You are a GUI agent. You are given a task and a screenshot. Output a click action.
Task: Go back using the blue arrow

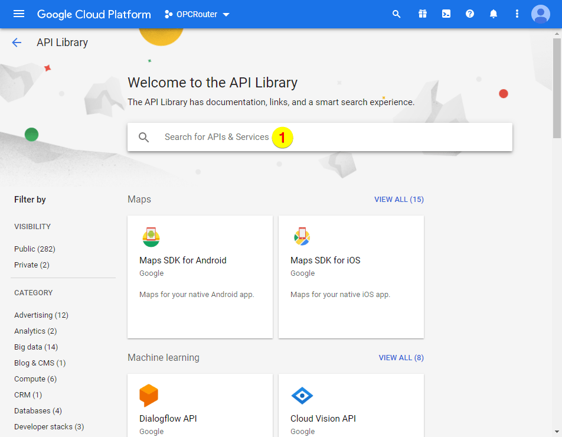click(17, 43)
